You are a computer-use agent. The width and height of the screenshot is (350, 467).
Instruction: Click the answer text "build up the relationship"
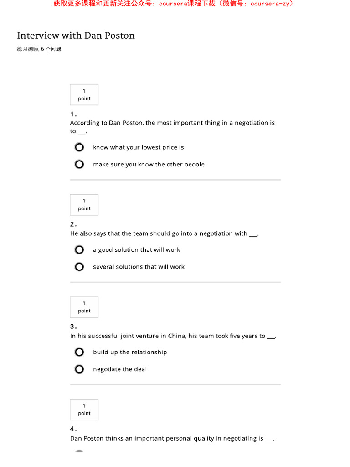coord(130,352)
